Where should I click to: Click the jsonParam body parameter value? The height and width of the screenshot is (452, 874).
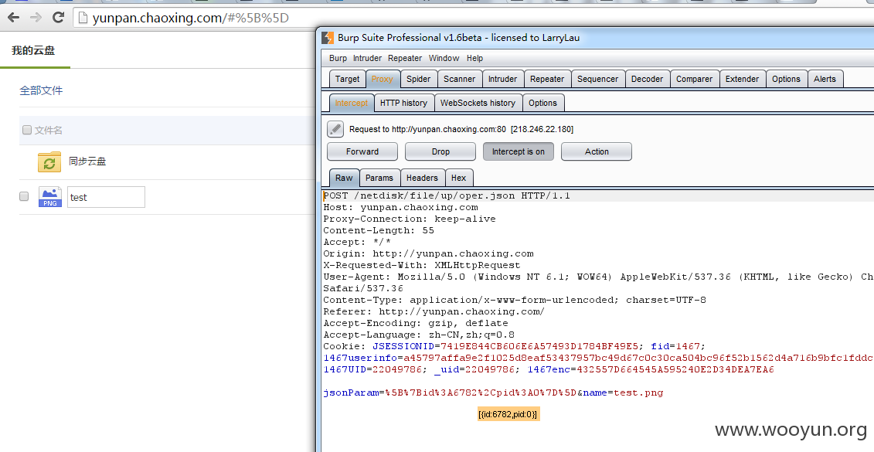(x=481, y=393)
